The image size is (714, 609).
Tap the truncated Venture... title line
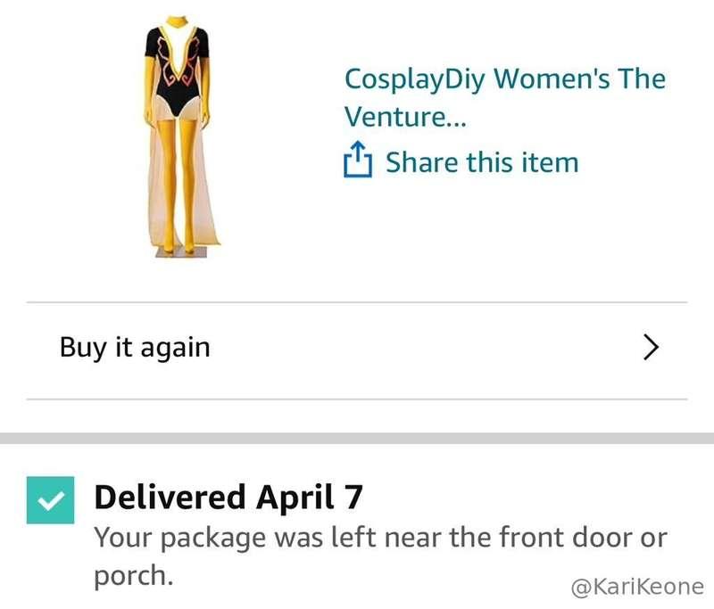[x=405, y=117]
